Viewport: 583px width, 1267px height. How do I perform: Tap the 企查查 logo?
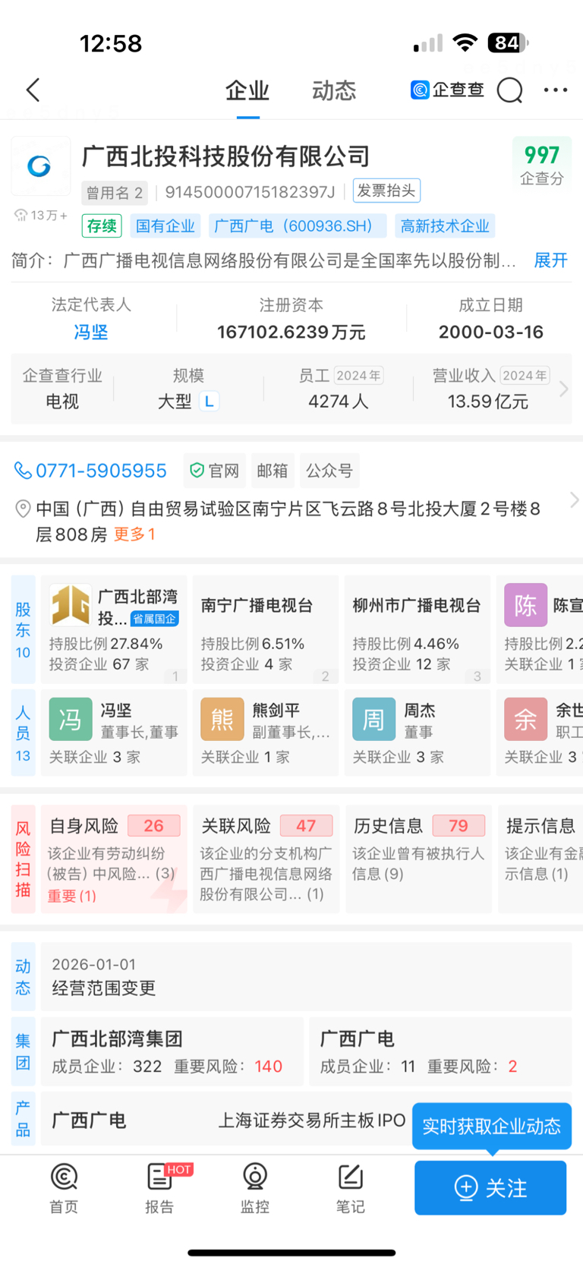click(447, 90)
